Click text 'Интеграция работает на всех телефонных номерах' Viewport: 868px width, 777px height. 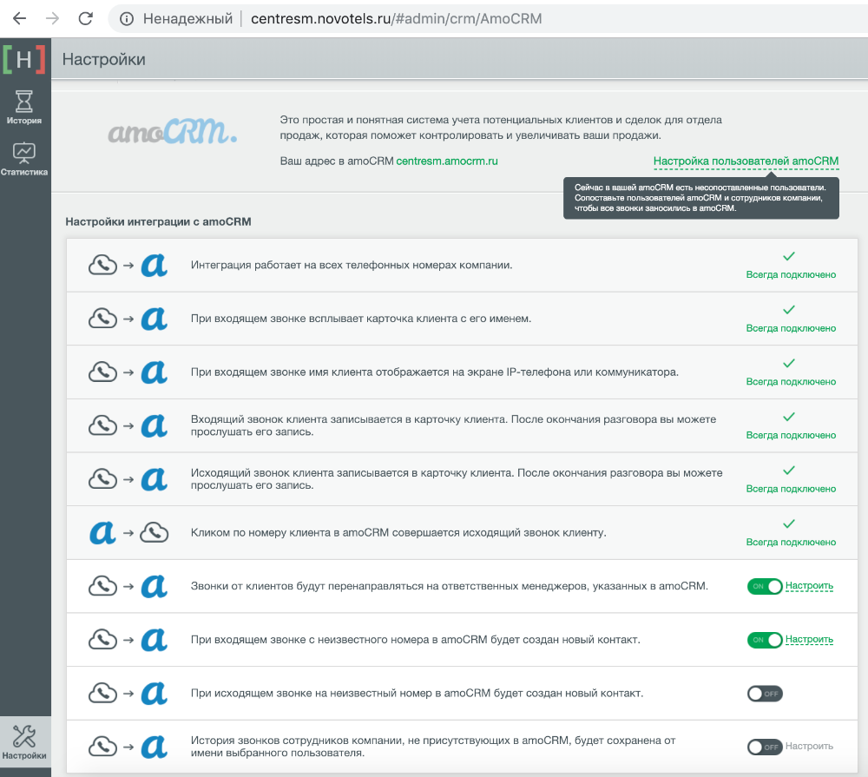[352, 266]
